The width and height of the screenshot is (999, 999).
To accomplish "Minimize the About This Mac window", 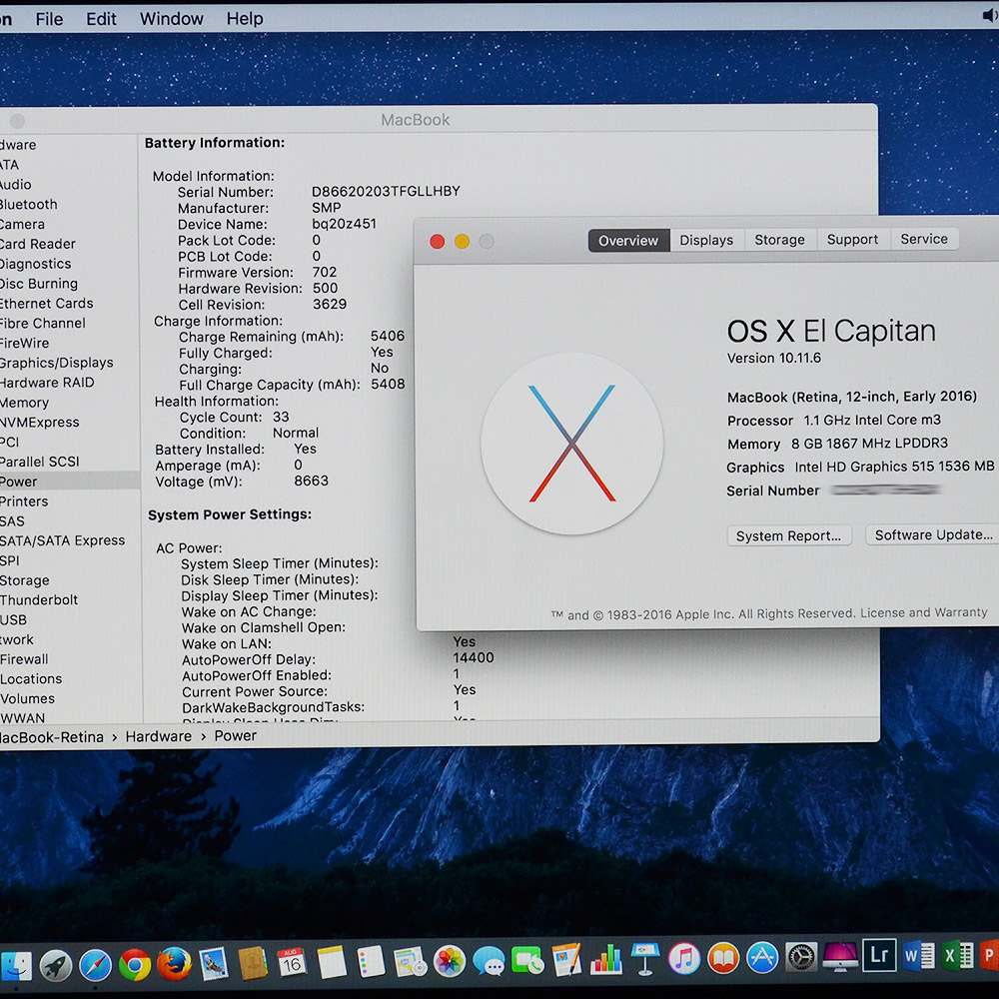I will 462,242.
